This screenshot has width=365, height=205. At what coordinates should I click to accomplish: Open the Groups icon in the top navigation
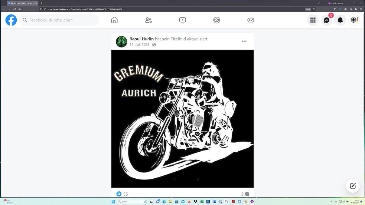click(216, 20)
